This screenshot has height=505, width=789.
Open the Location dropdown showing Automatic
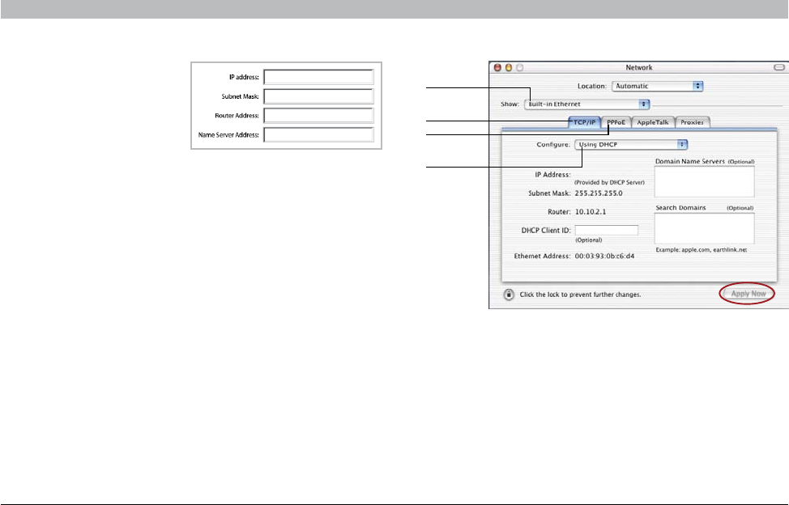(x=657, y=86)
